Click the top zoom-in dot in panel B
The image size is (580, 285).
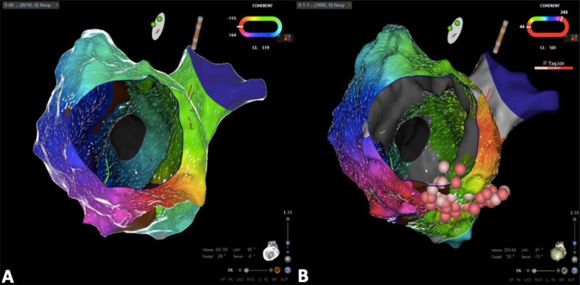coord(574,219)
